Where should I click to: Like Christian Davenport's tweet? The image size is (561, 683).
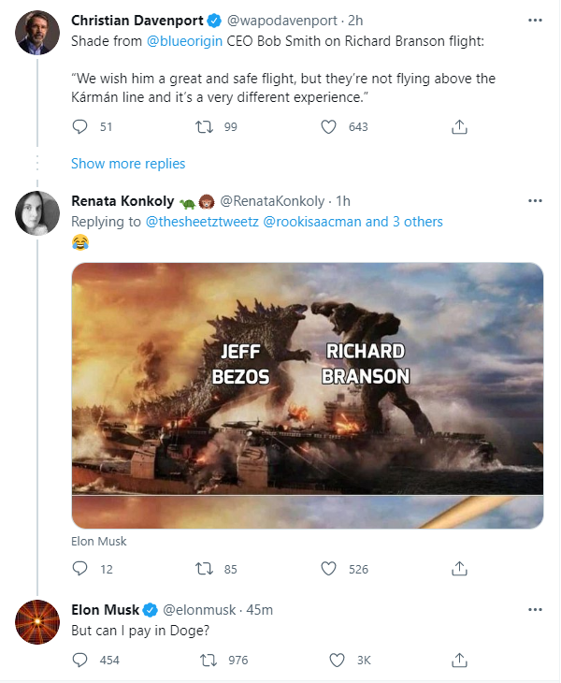(329, 127)
